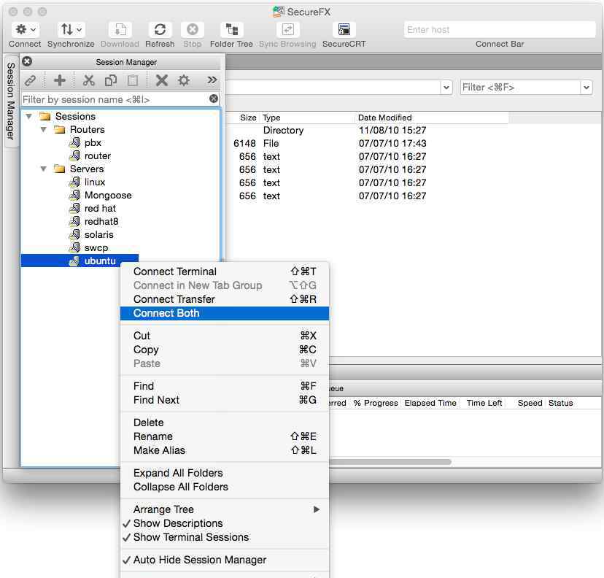Select the router session icon

click(74, 155)
